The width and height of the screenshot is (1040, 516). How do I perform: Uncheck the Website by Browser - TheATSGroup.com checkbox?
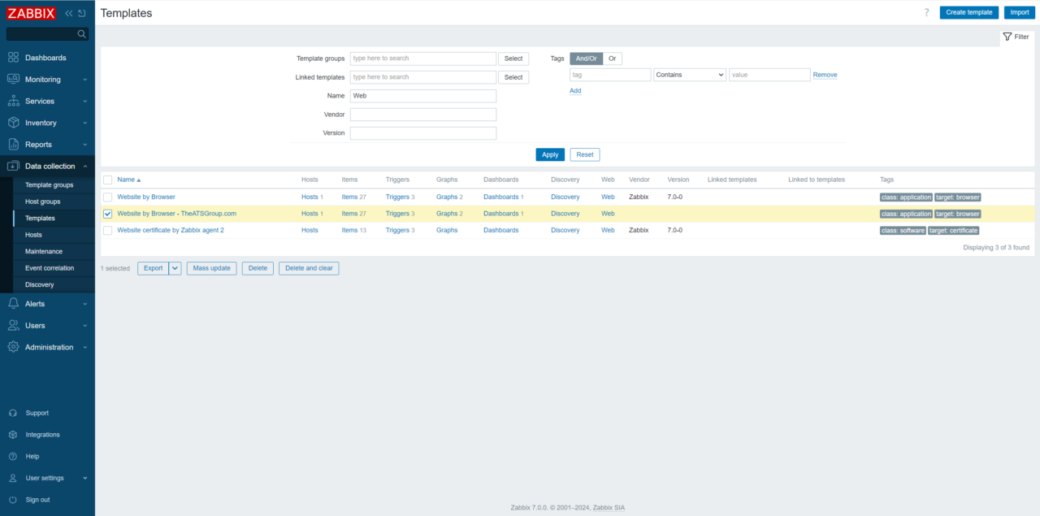tap(107, 213)
